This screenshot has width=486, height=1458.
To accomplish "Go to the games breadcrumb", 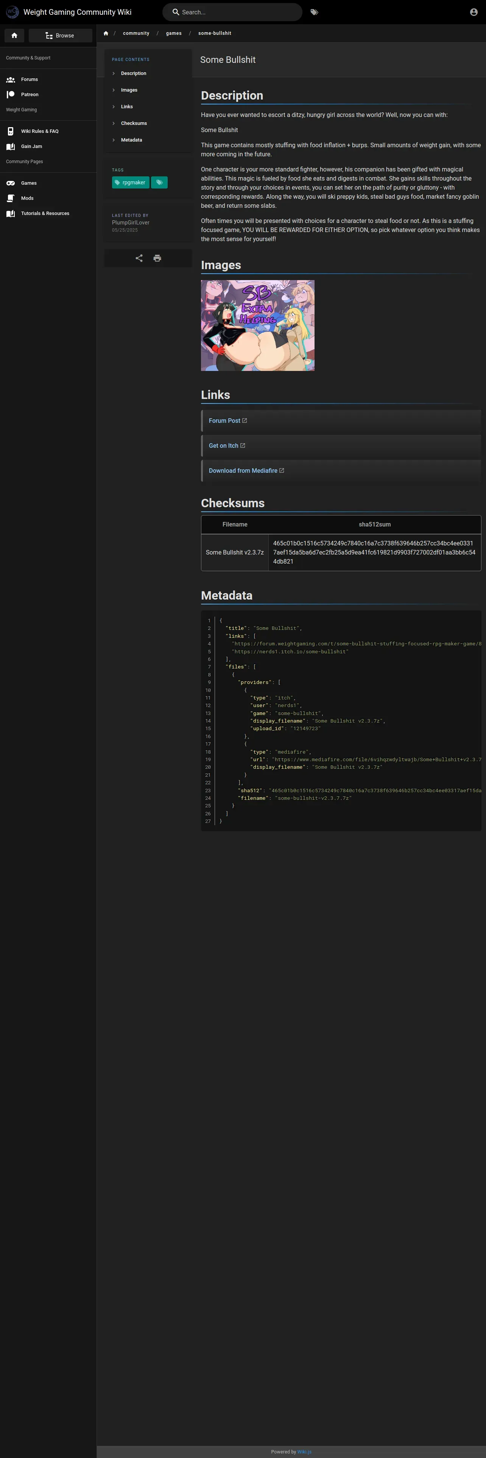I will pos(174,33).
